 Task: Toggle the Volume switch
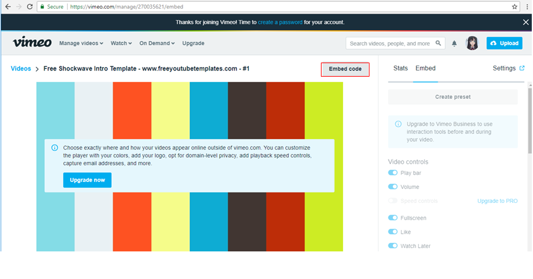(x=393, y=186)
